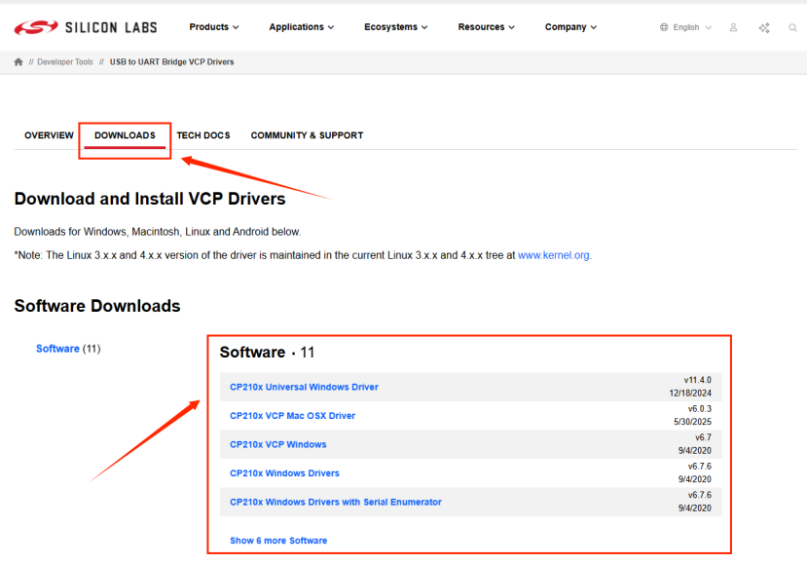Follow the www.kernel.org link
The height and width of the screenshot is (564, 808).
(553, 255)
